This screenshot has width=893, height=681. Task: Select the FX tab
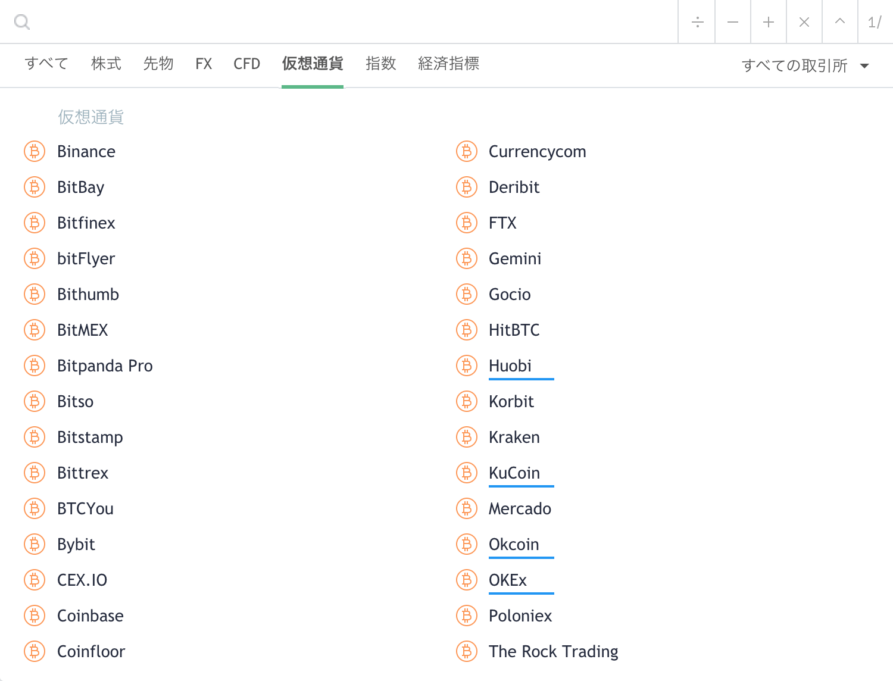click(x=204, y=64)
